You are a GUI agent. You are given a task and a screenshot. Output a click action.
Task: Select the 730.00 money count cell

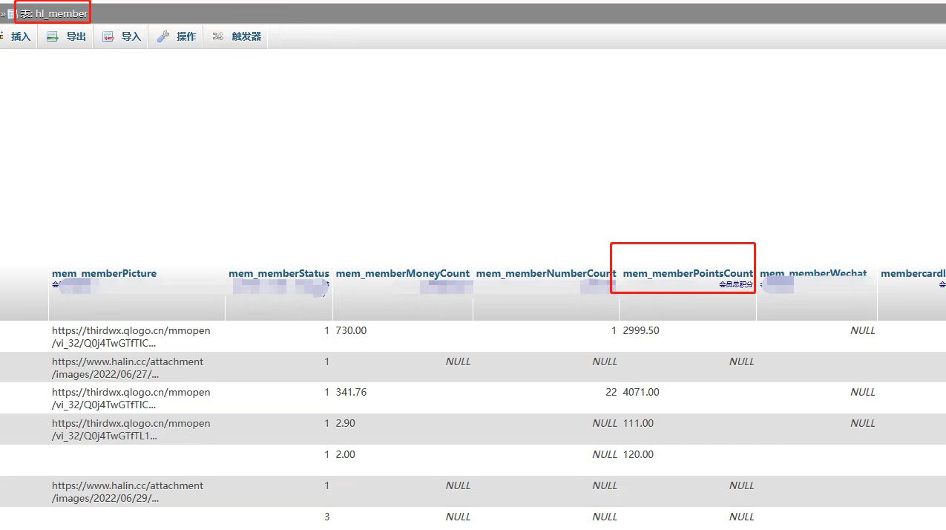pyautogui.click(x=351, y=330)
